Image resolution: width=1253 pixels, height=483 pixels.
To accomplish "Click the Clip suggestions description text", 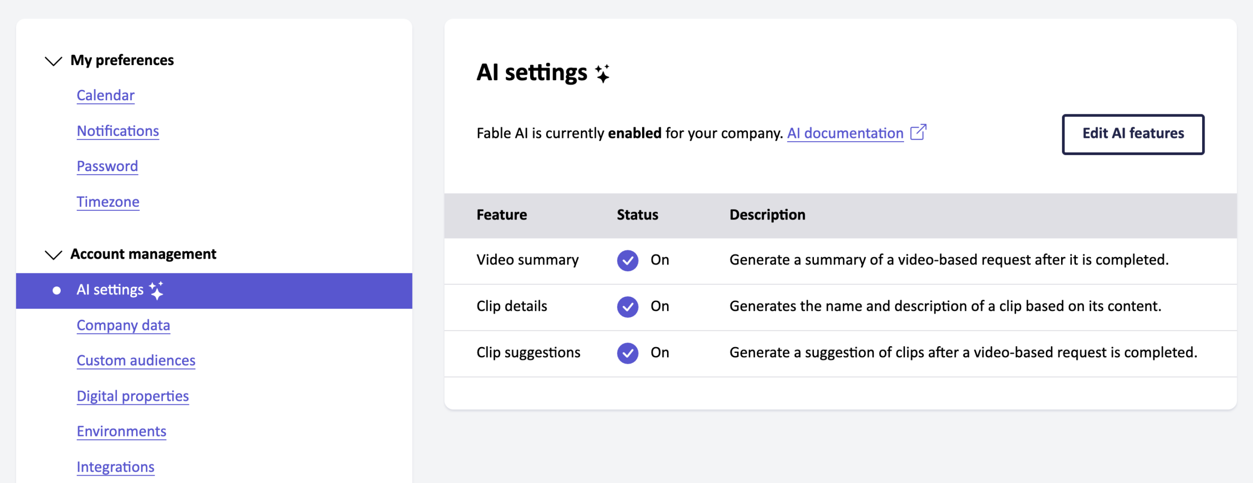I will [x=963, y=353].
